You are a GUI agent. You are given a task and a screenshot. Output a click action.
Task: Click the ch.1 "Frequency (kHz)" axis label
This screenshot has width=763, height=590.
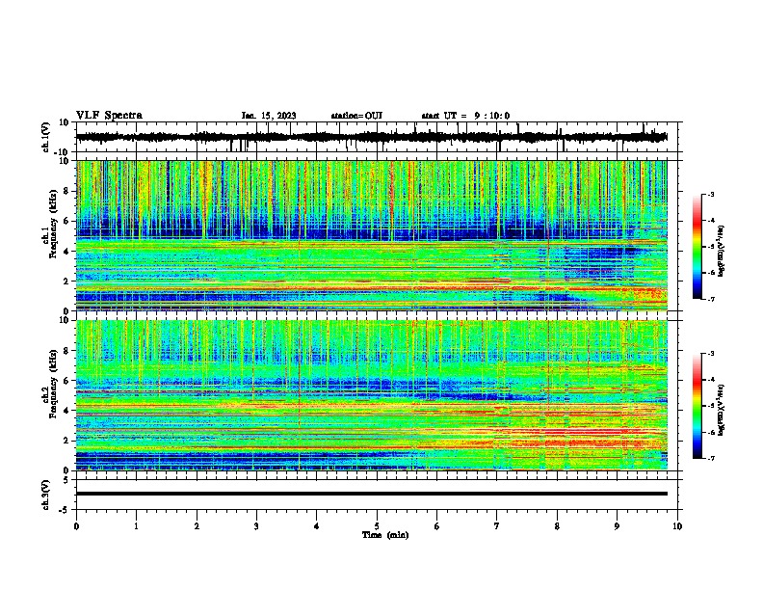(53, 225)
